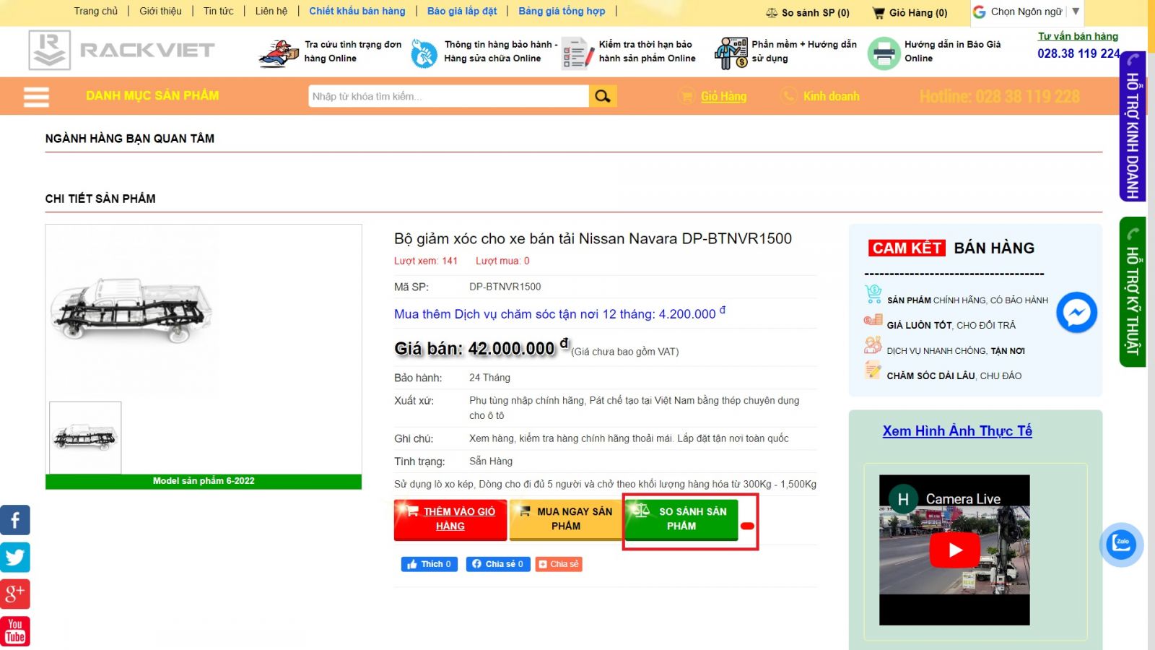Open the Twitter social sidebar icon
The image size is (1155, 650).
(x=15, y=557)
